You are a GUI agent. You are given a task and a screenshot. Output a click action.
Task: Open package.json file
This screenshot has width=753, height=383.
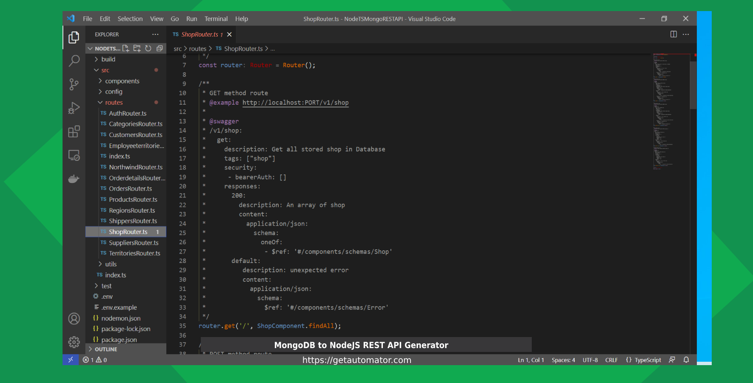tap(119, 340)
